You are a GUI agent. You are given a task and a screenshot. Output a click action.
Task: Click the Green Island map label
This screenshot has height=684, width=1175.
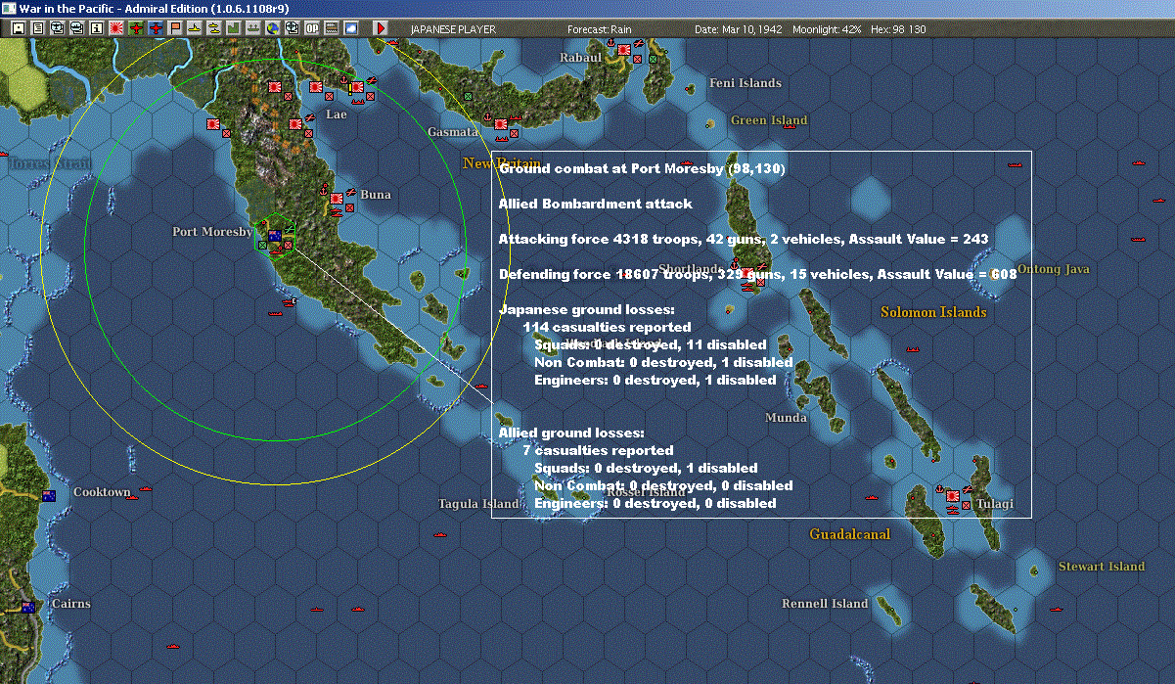pos(769,120)
